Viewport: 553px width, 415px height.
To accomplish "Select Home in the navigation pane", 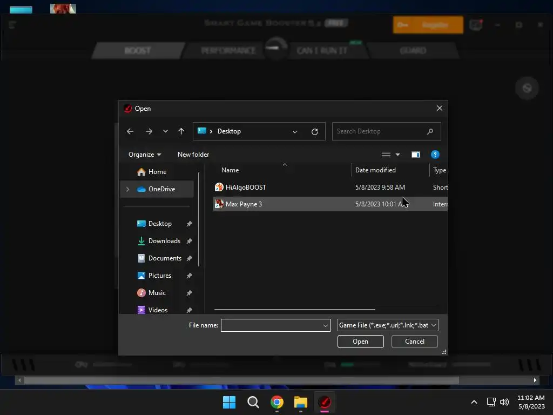I will point(157,172).
